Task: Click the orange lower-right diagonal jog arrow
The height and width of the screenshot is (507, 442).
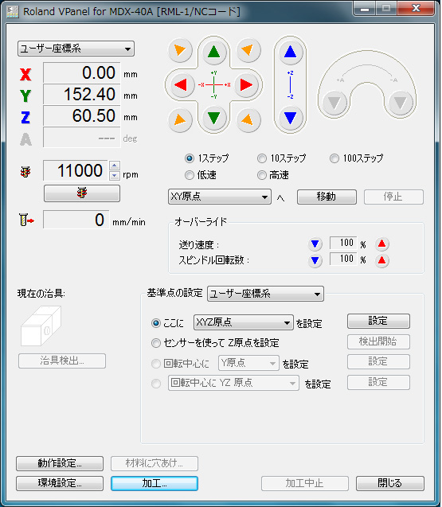Action: point(248,120)
